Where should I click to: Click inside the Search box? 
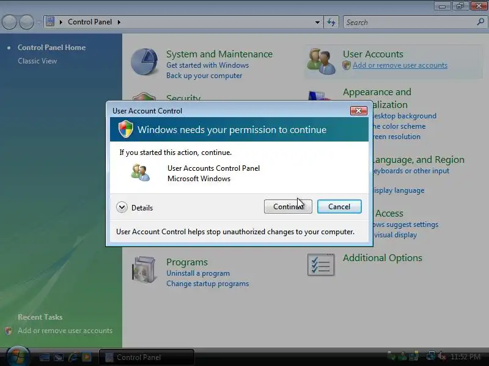click(x=410, y=22)
